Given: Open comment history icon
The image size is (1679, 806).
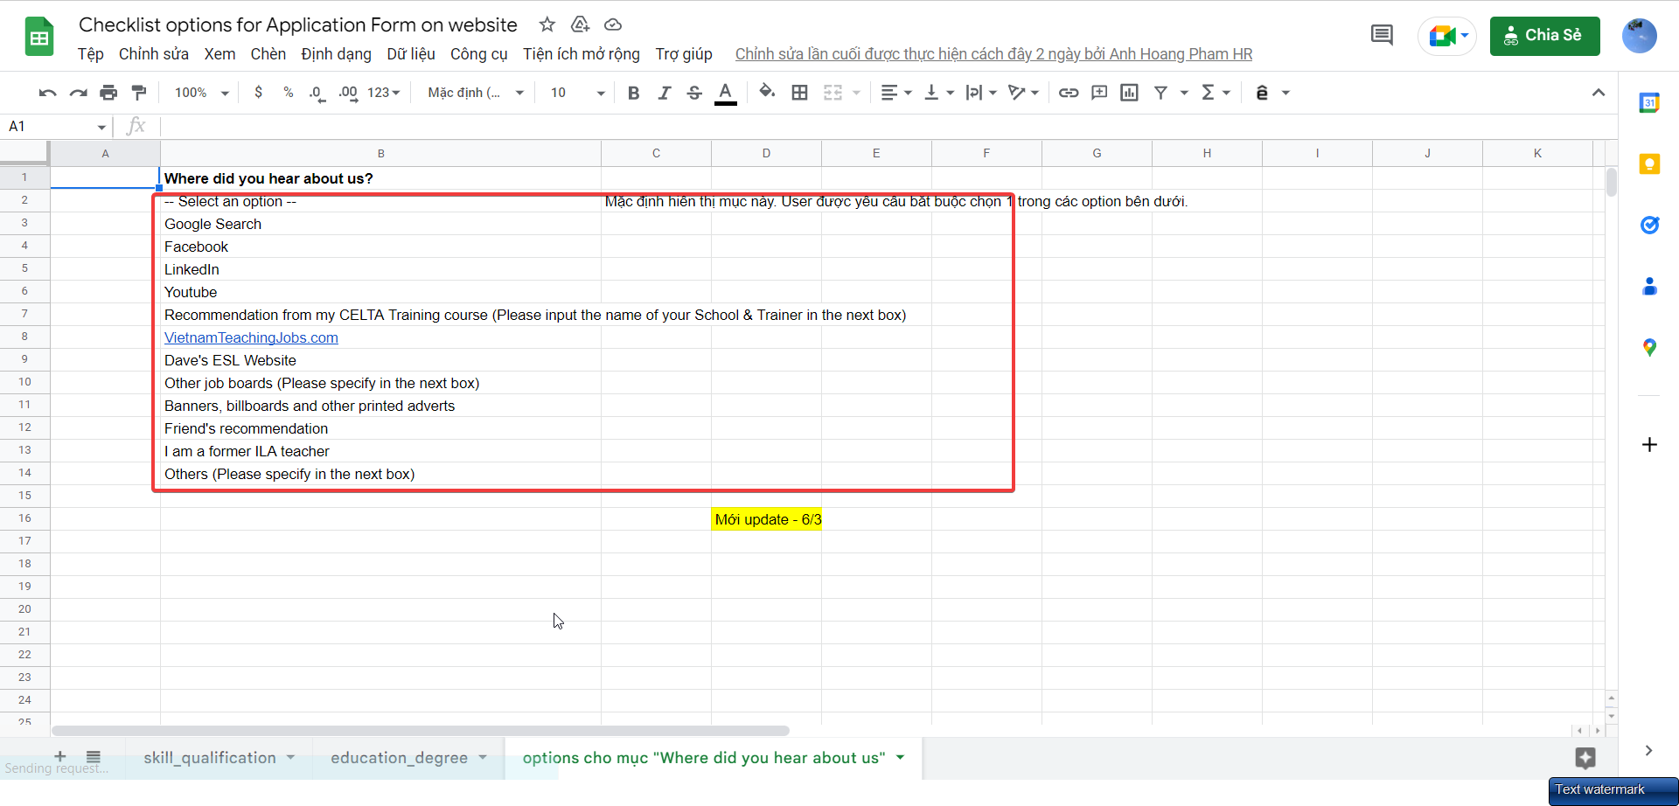Looking at the screenshot, I should pos(1382,36).
